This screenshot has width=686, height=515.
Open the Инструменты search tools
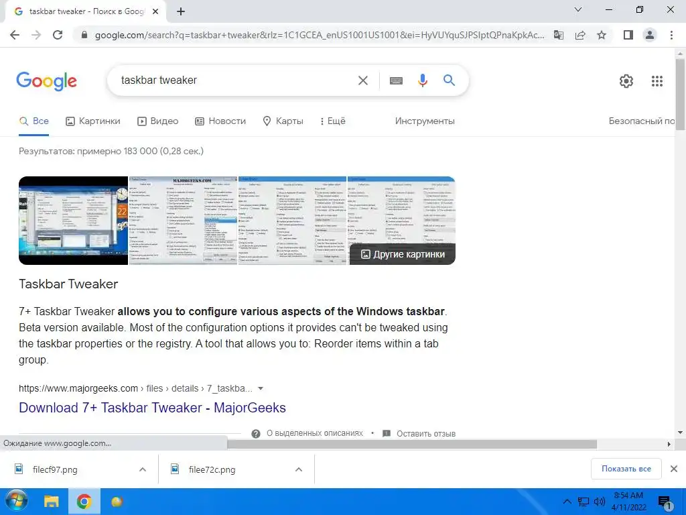click(x=425, y=121)
